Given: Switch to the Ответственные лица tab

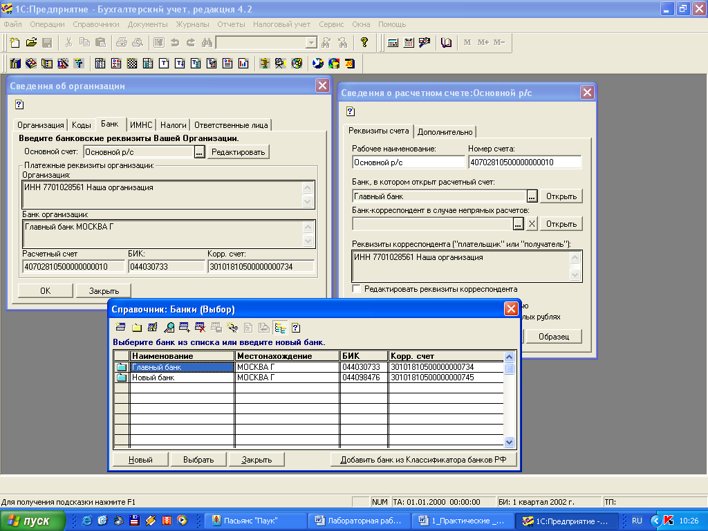Looking at the screenshot, I should 231,125.
